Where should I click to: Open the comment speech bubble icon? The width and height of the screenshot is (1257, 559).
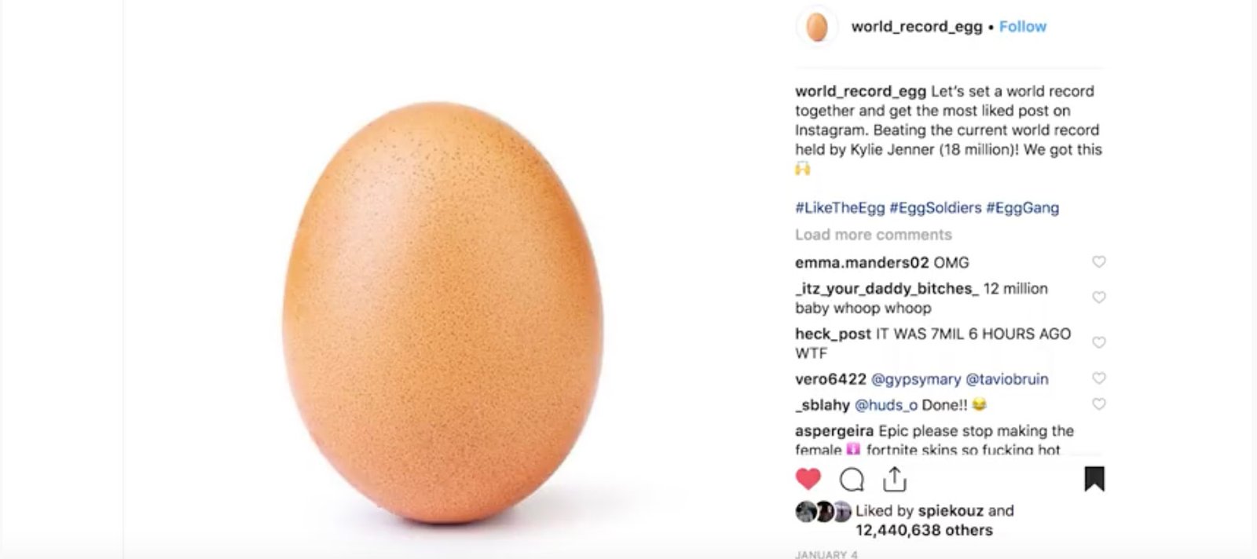852,479
